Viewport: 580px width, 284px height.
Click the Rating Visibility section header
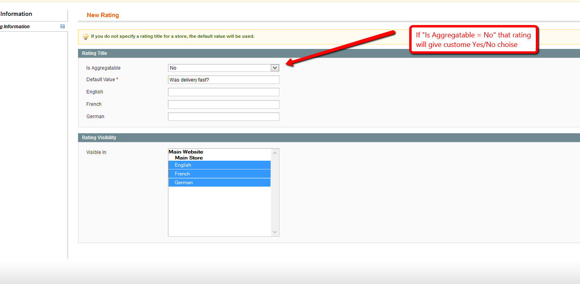(x=329, y=138)
